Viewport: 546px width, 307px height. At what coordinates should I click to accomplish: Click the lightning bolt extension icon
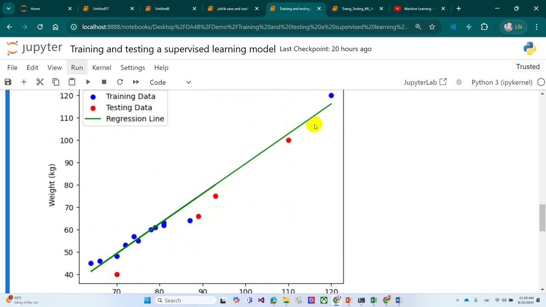point(469,27)
